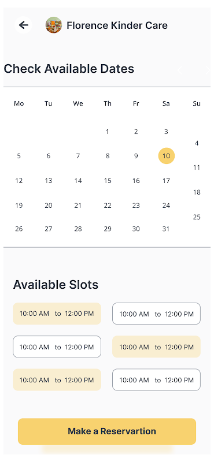Select the top-left highlighted time slot
This screenshot has width=214, height=462.
click(57, 314)
